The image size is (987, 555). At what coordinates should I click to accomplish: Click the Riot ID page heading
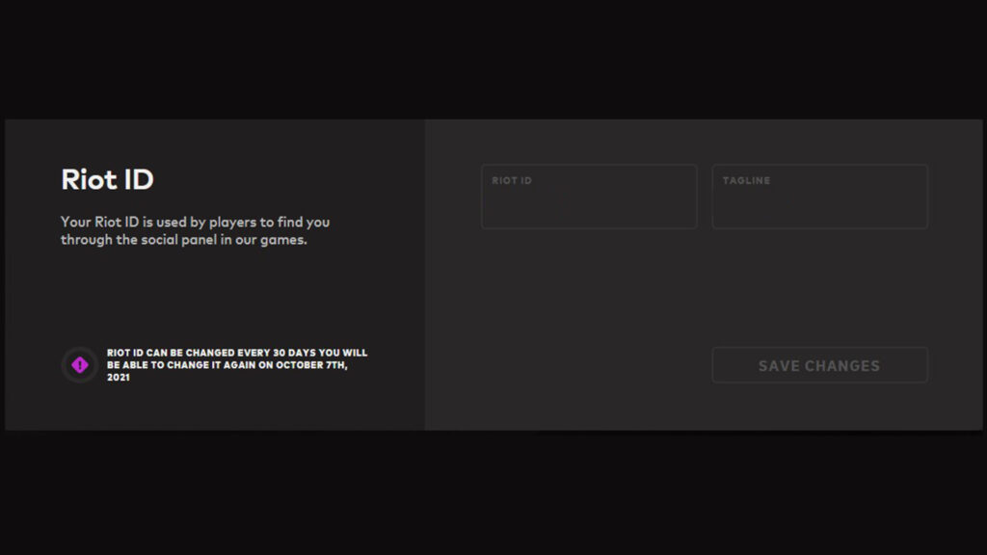(109, 179)
